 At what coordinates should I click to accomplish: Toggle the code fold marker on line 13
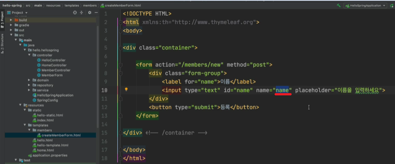(120, 116)
